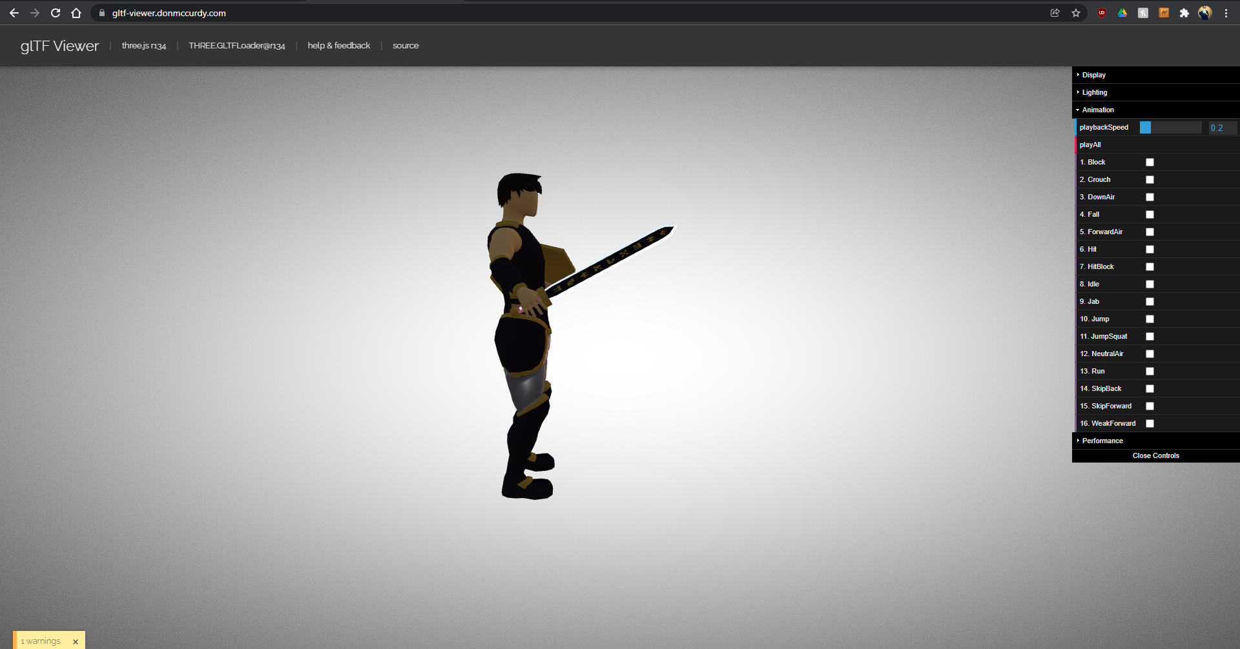Screen dimensions: 1240x649
Task: Click the Close Controls button
Action: coord(1155,455)
